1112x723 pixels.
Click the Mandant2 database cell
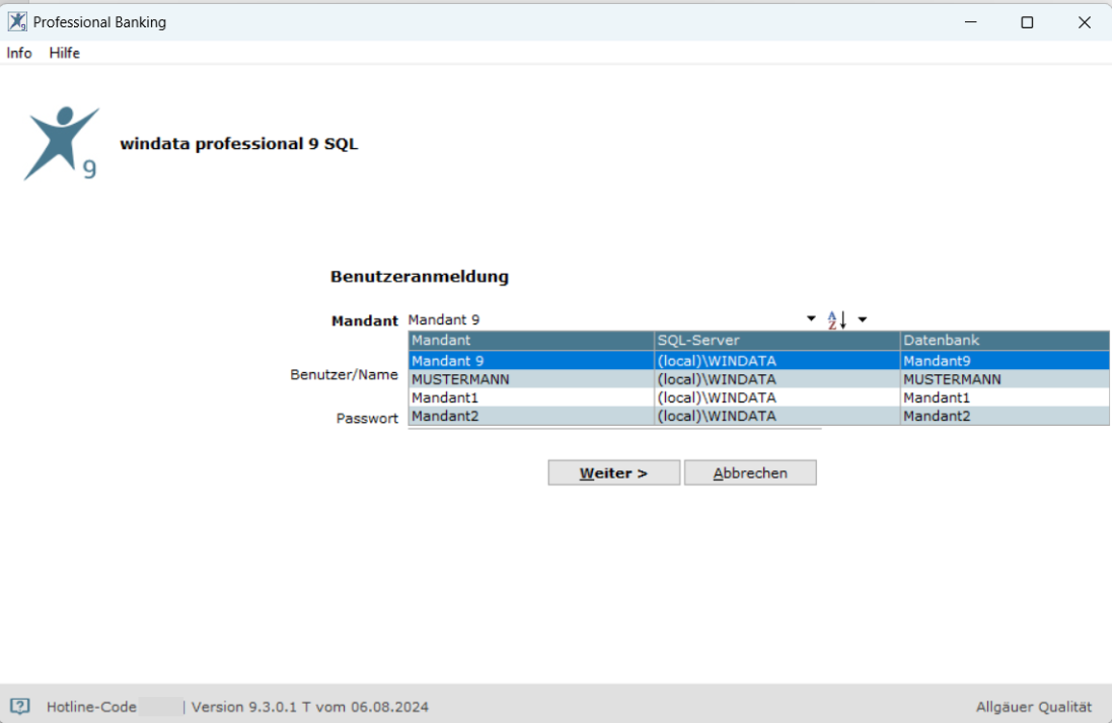(1005, 415)
